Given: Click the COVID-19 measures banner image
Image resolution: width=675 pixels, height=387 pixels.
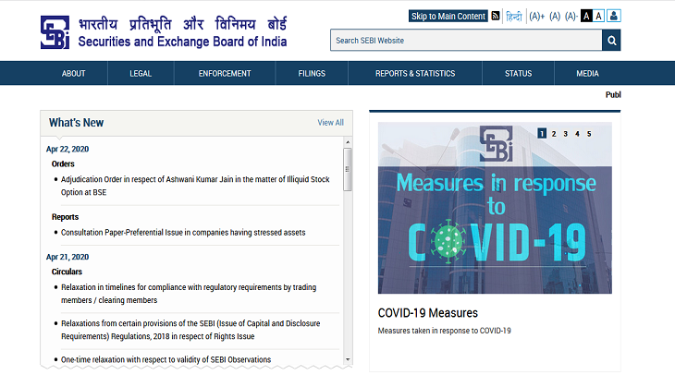Looking at the screenshot, I should [495, 208].
